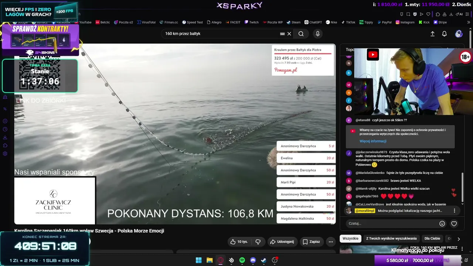This screenshot has height=266, width=473.
Task: Click username @MariolaGlowienko in chat
Action: pyautogui.click(x=370, y=173)
